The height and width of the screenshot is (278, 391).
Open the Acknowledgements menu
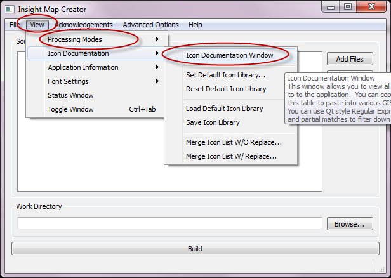point(83,25)
